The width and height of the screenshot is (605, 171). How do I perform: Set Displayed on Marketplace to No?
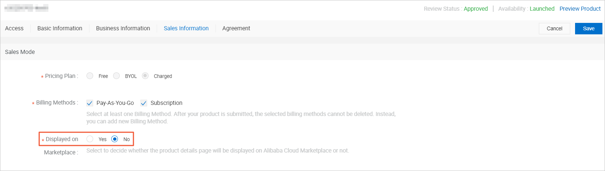tap(115, 139)
